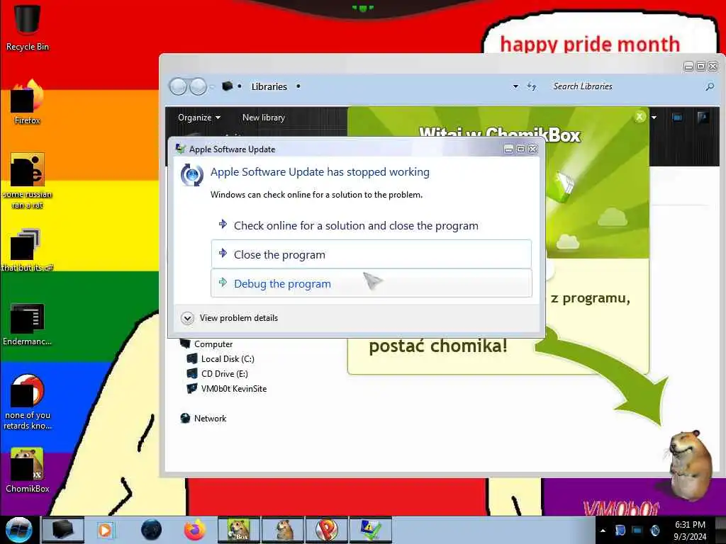This screenshot has width=726, height=544.
Task: Click the help icon in Libraries toolbar
Action: 703,118
